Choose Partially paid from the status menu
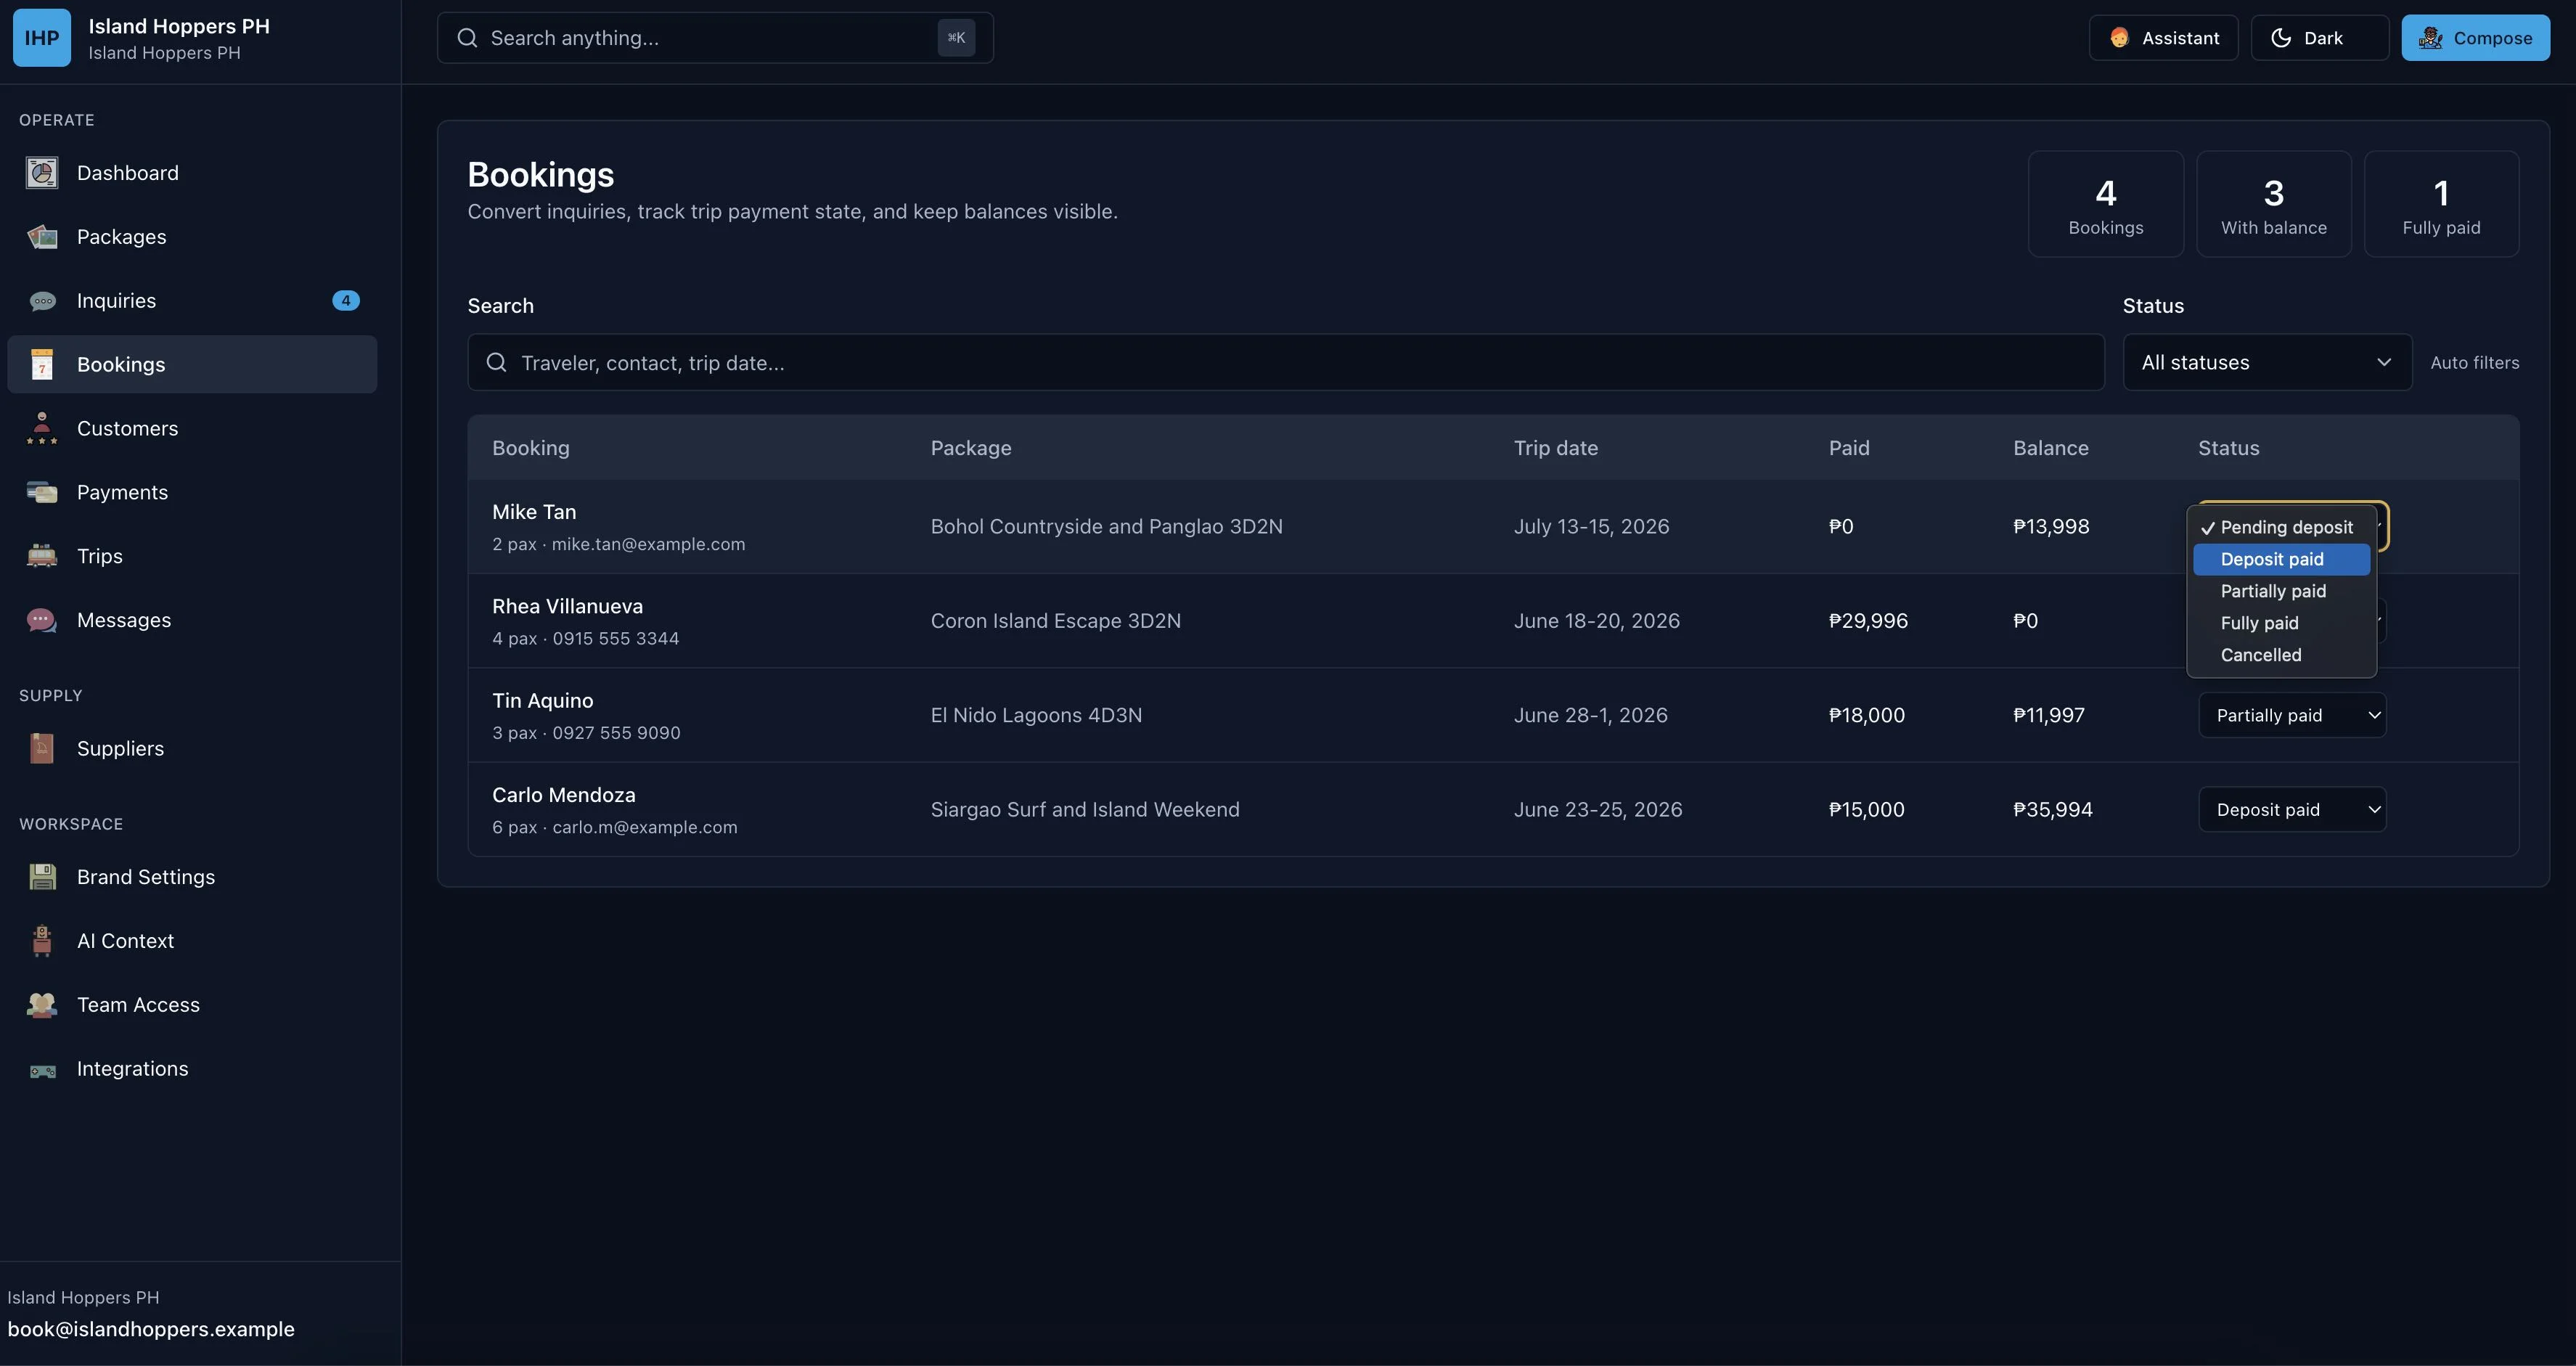 pyautogui.click(x=2281, y=591)
